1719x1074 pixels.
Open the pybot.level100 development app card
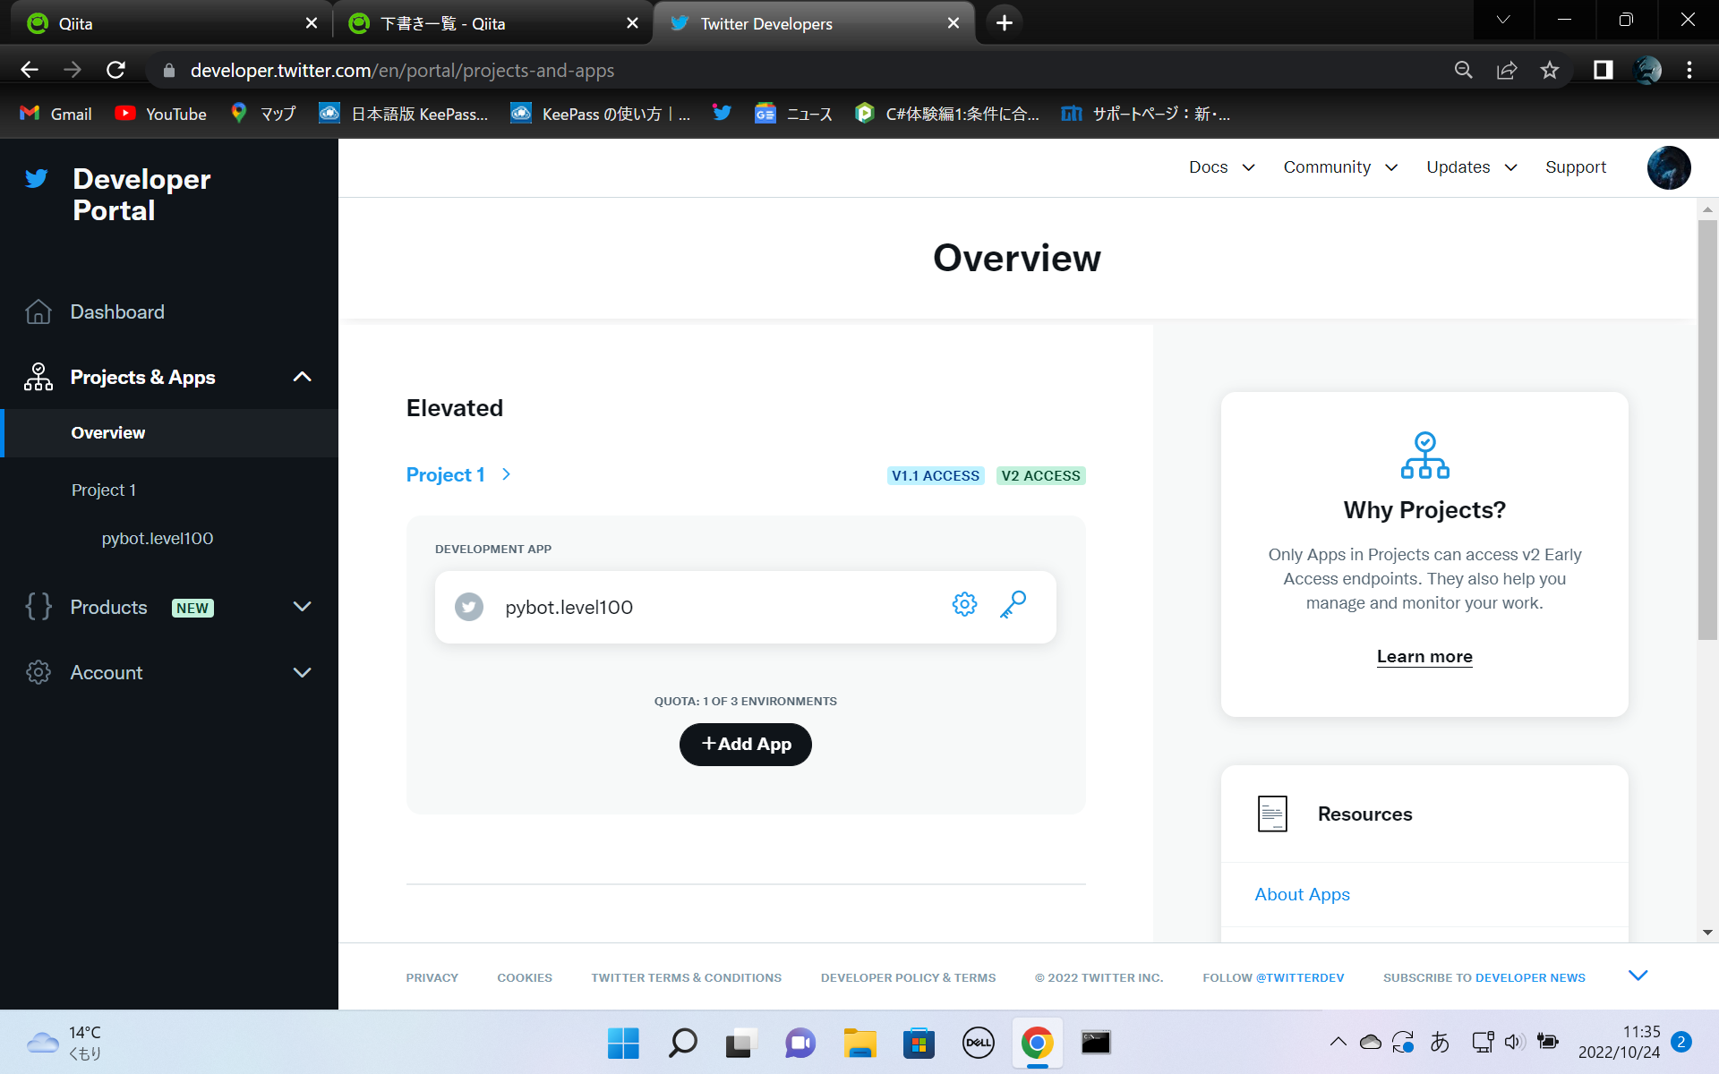(x=746, y=607)
